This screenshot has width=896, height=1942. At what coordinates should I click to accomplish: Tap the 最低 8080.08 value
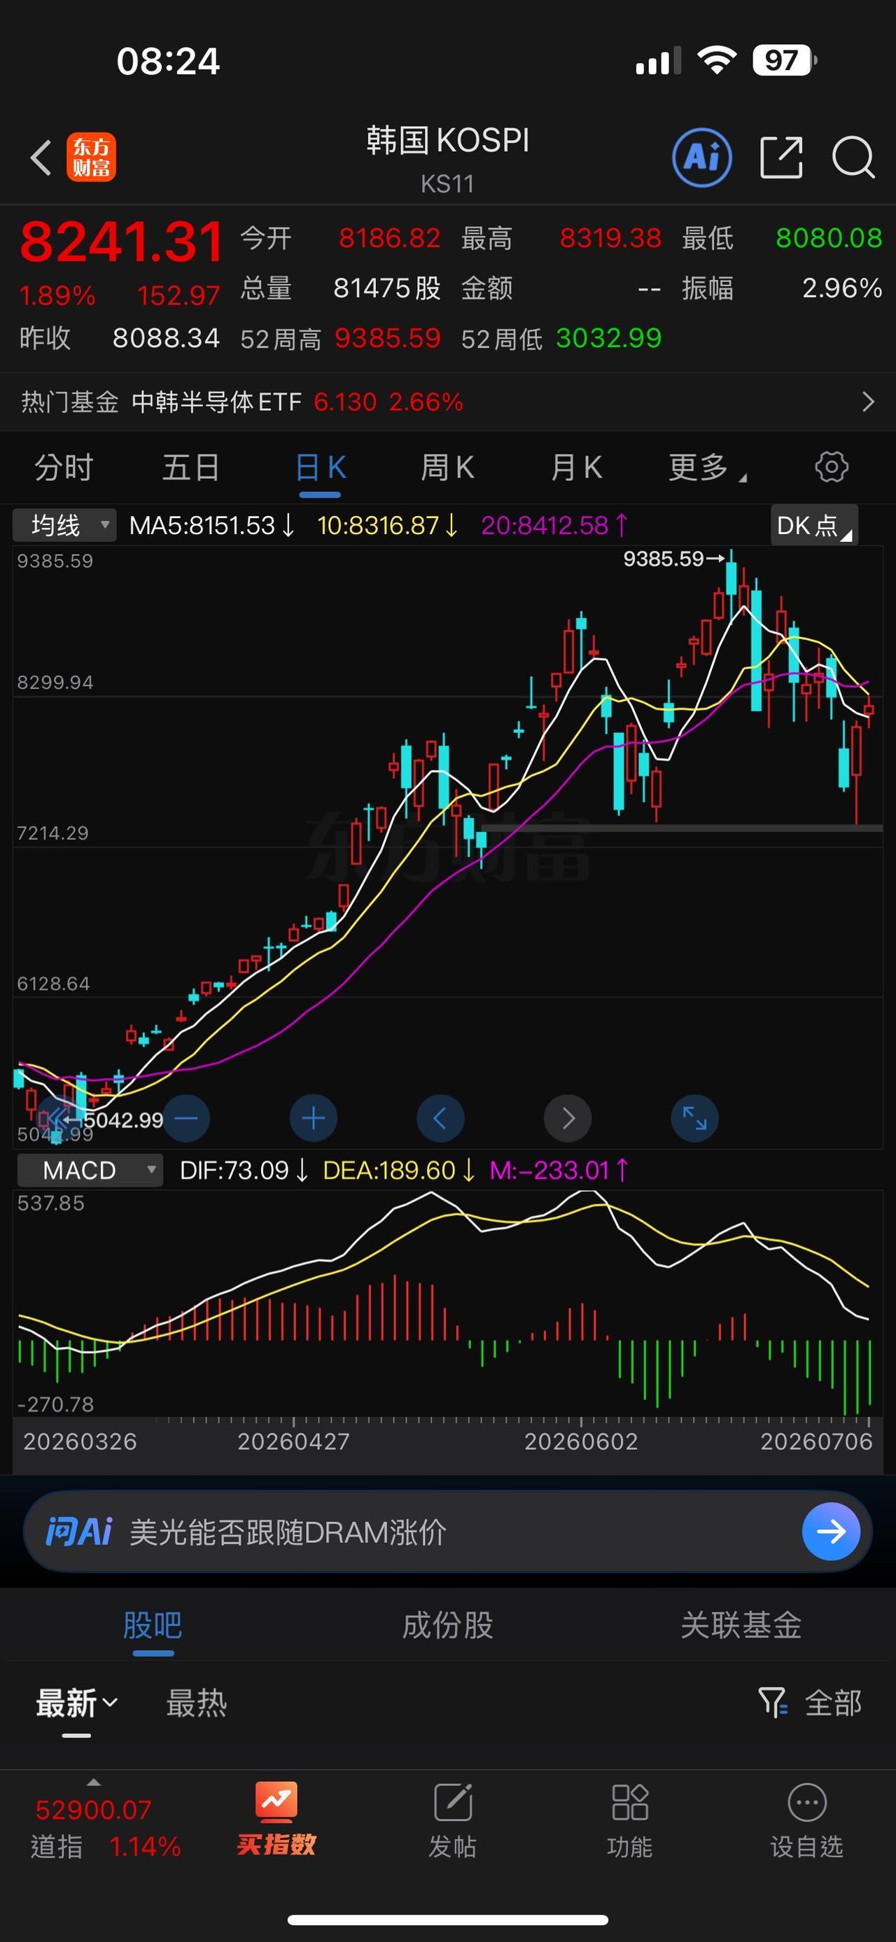point(829,238)
